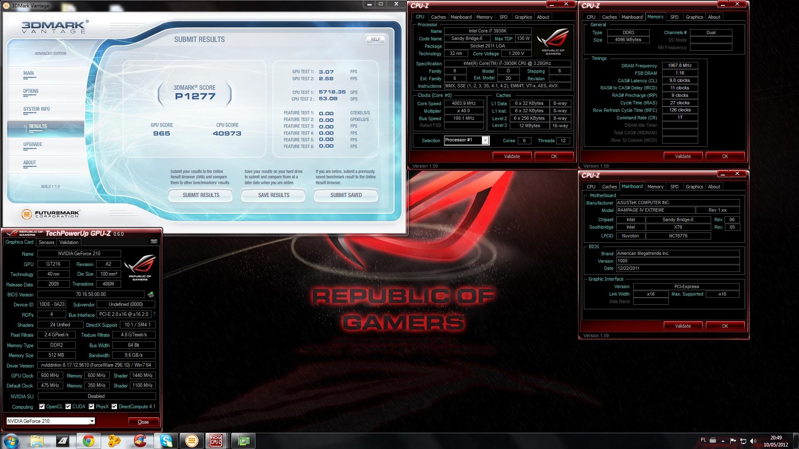Launch CCleaner from the taskbar
This screenshot has width=799, height=449.
140,441
